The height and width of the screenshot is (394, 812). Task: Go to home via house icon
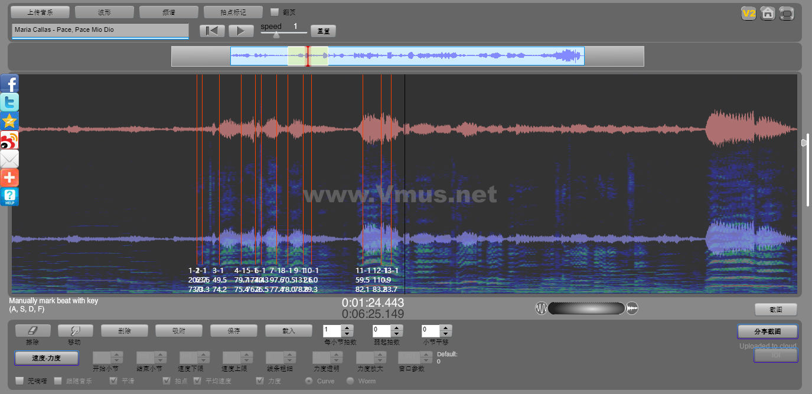click(768, 13)
